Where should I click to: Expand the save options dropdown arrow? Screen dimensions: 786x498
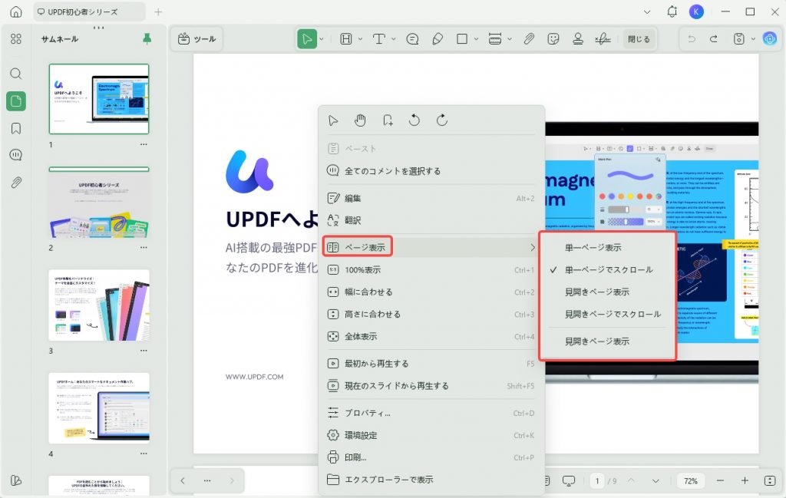(753, 39)
